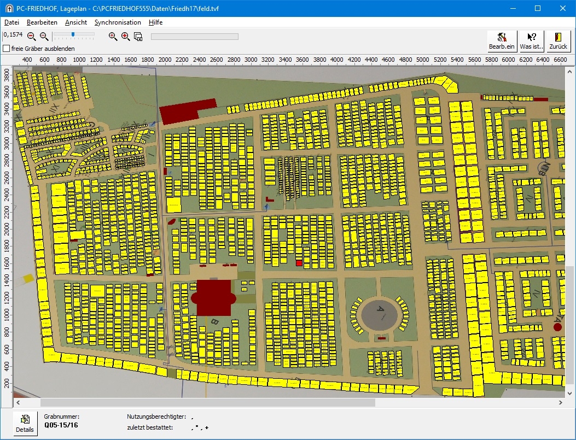Click the fit-to-window overview icon
Viewport: 576px width, 440px height.
(x=138, y=37)
